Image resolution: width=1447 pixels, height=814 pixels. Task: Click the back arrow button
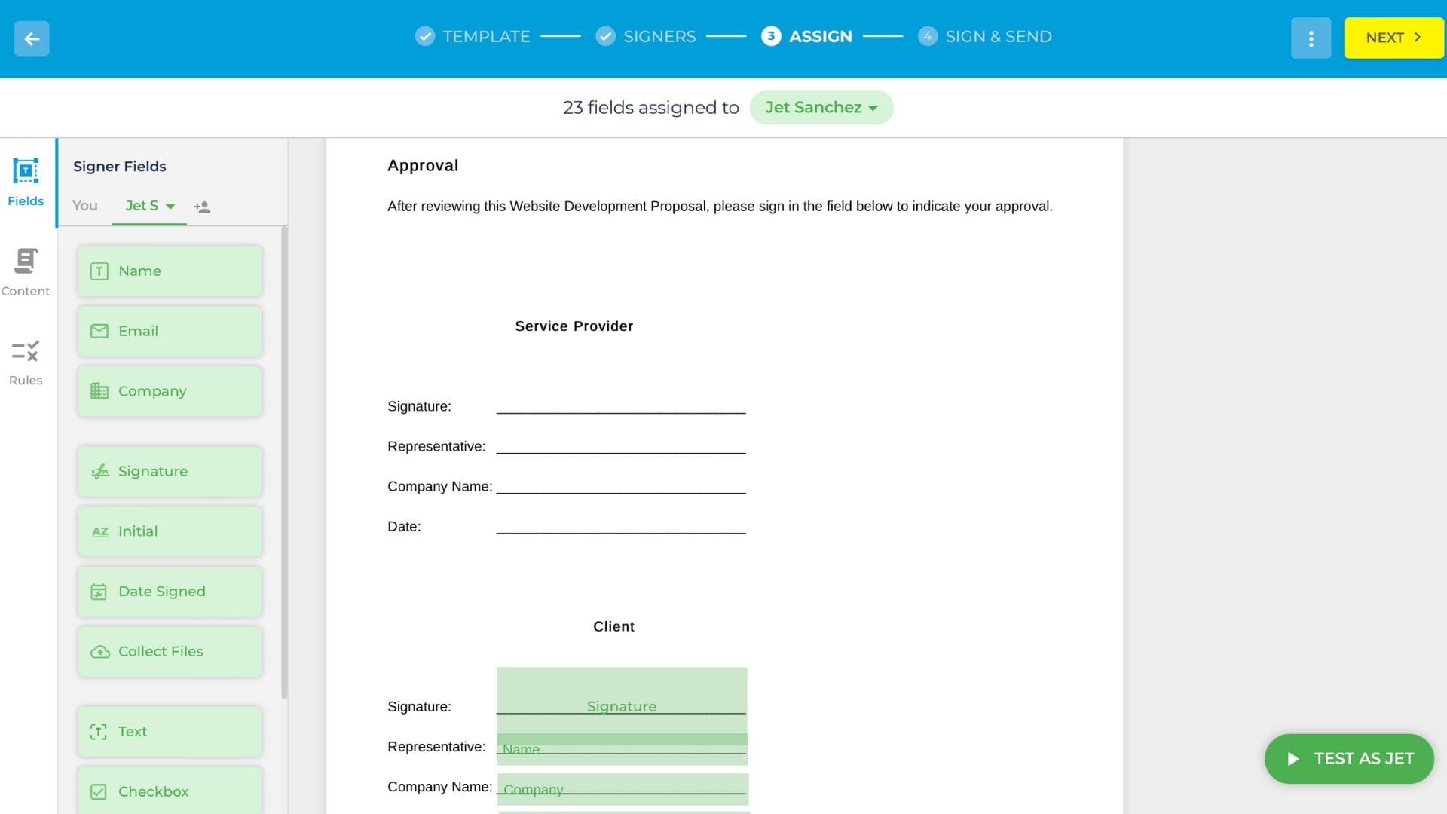32,38
